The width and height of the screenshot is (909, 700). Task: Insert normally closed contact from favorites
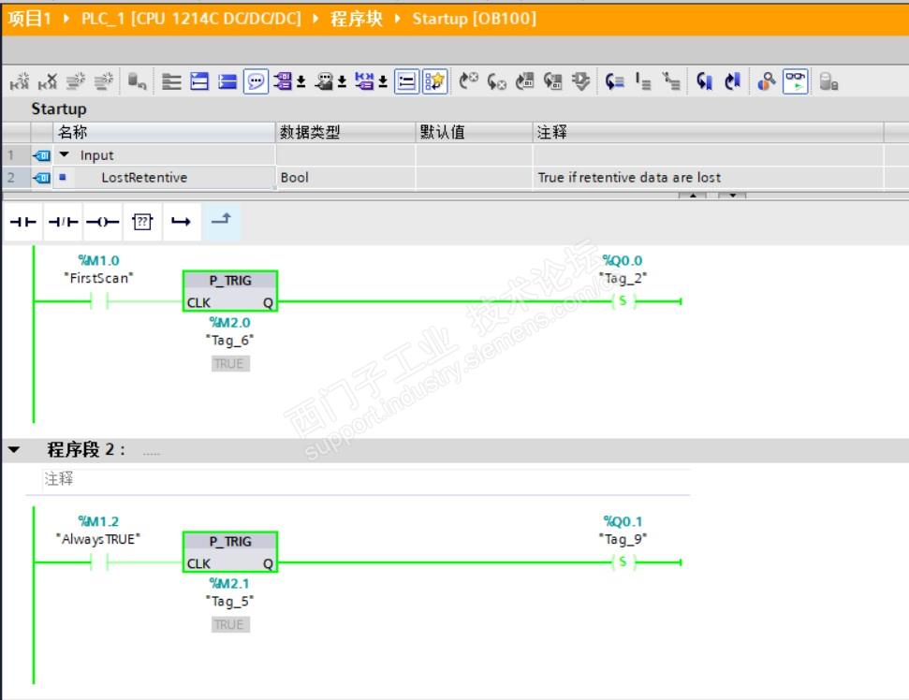pyautogui.click(x=63, y=222)
